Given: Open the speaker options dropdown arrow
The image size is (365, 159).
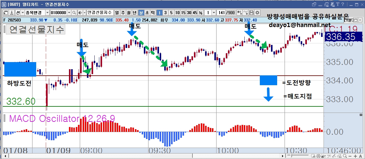Looking at the screenshot, I should [x=84, y=13].
